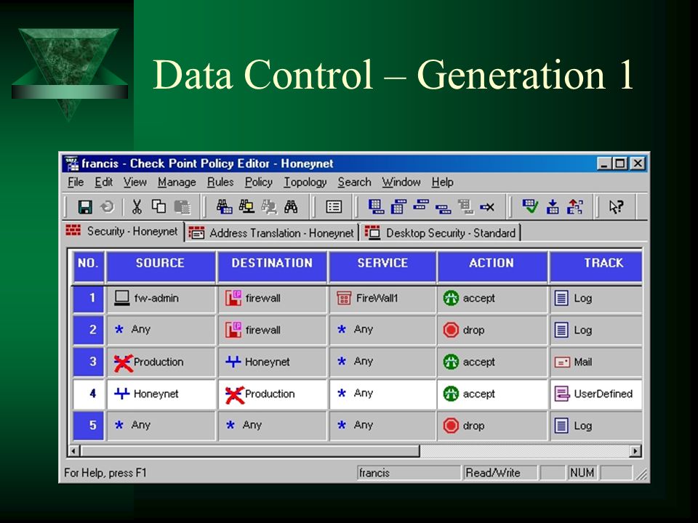Click the yellow computer network objects icon

[246, 207]
